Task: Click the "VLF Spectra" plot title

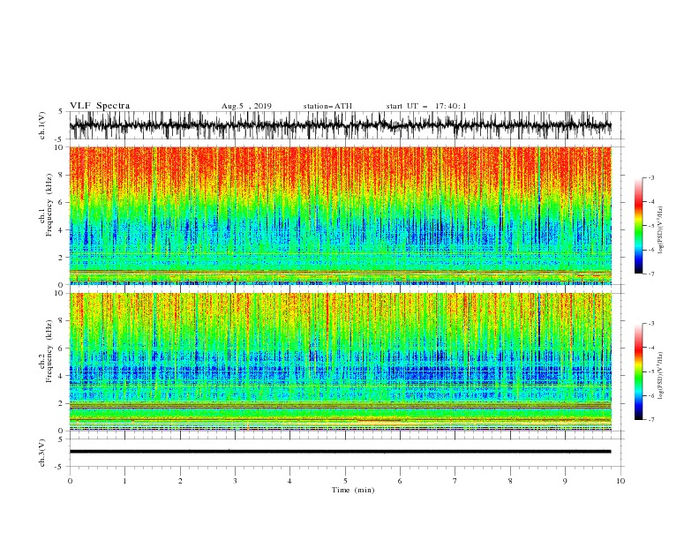Action: click(x=100, y=106)
